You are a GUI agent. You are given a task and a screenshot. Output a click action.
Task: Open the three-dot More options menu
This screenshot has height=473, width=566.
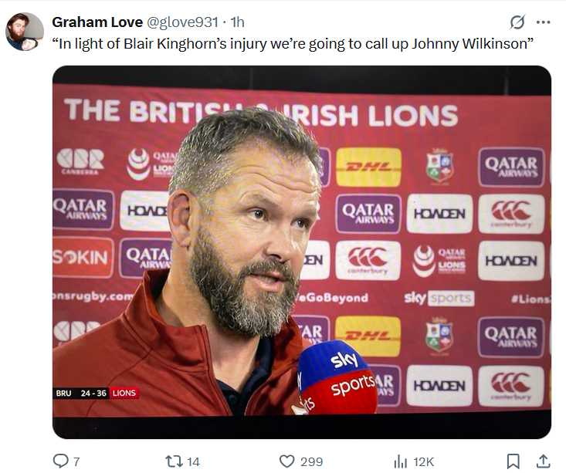544,22
